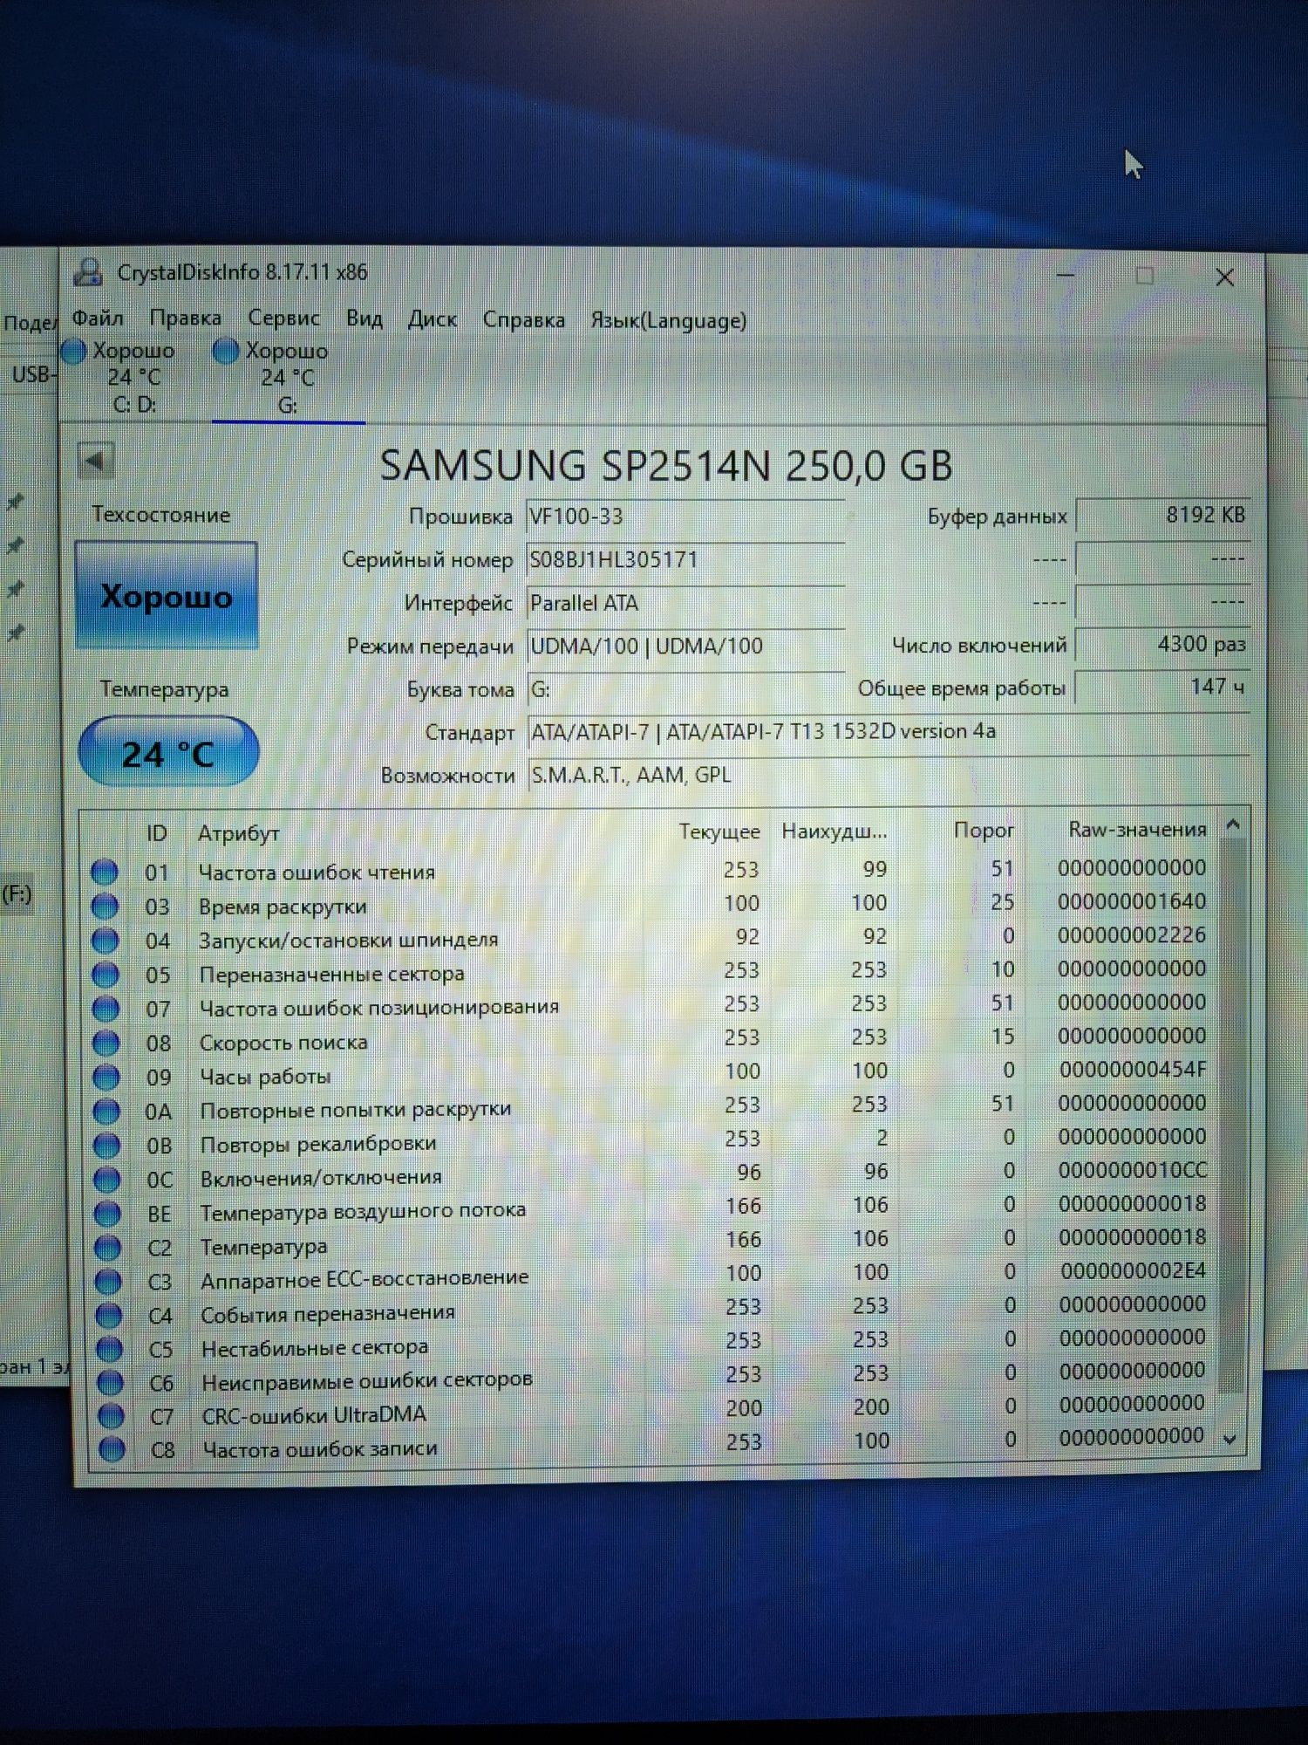Click the ID column header
The image size is (1308, 1745).
(157, 833)
